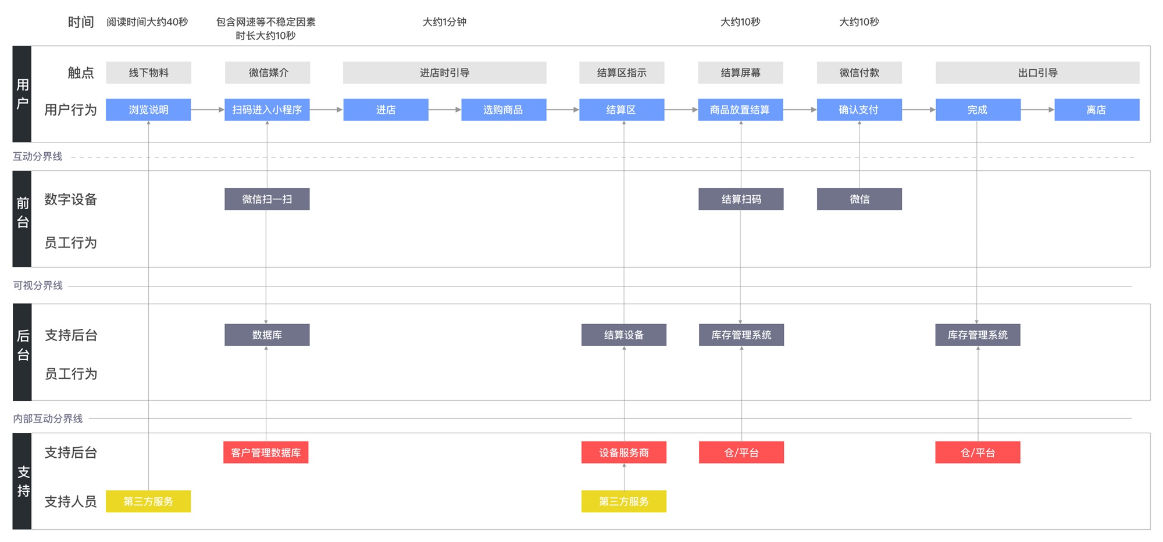Select the 选购商品 blue box
This screenshot has width=1163, height=542.
click(x=504, y=110)
